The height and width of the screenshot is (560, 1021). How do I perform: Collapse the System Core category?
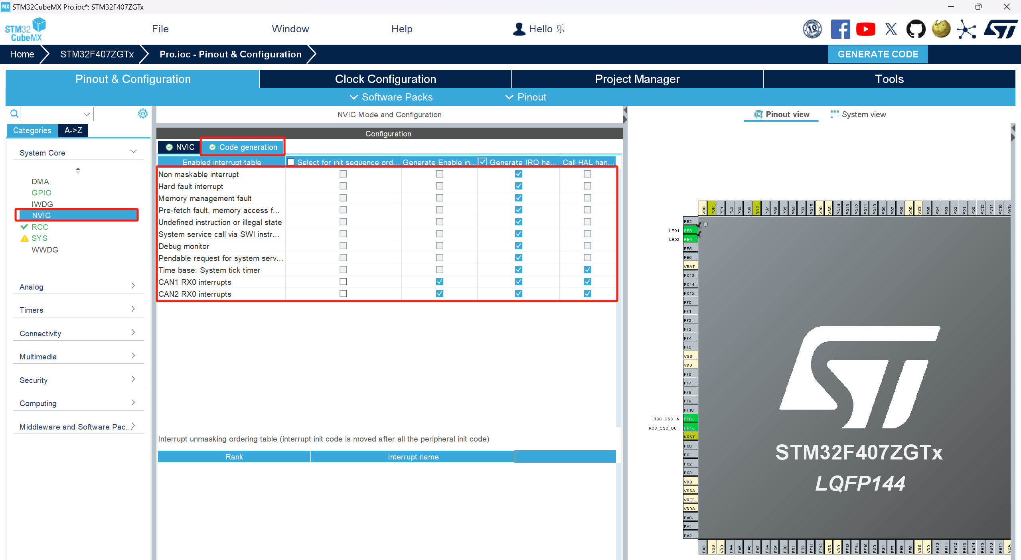pos(133,152)
